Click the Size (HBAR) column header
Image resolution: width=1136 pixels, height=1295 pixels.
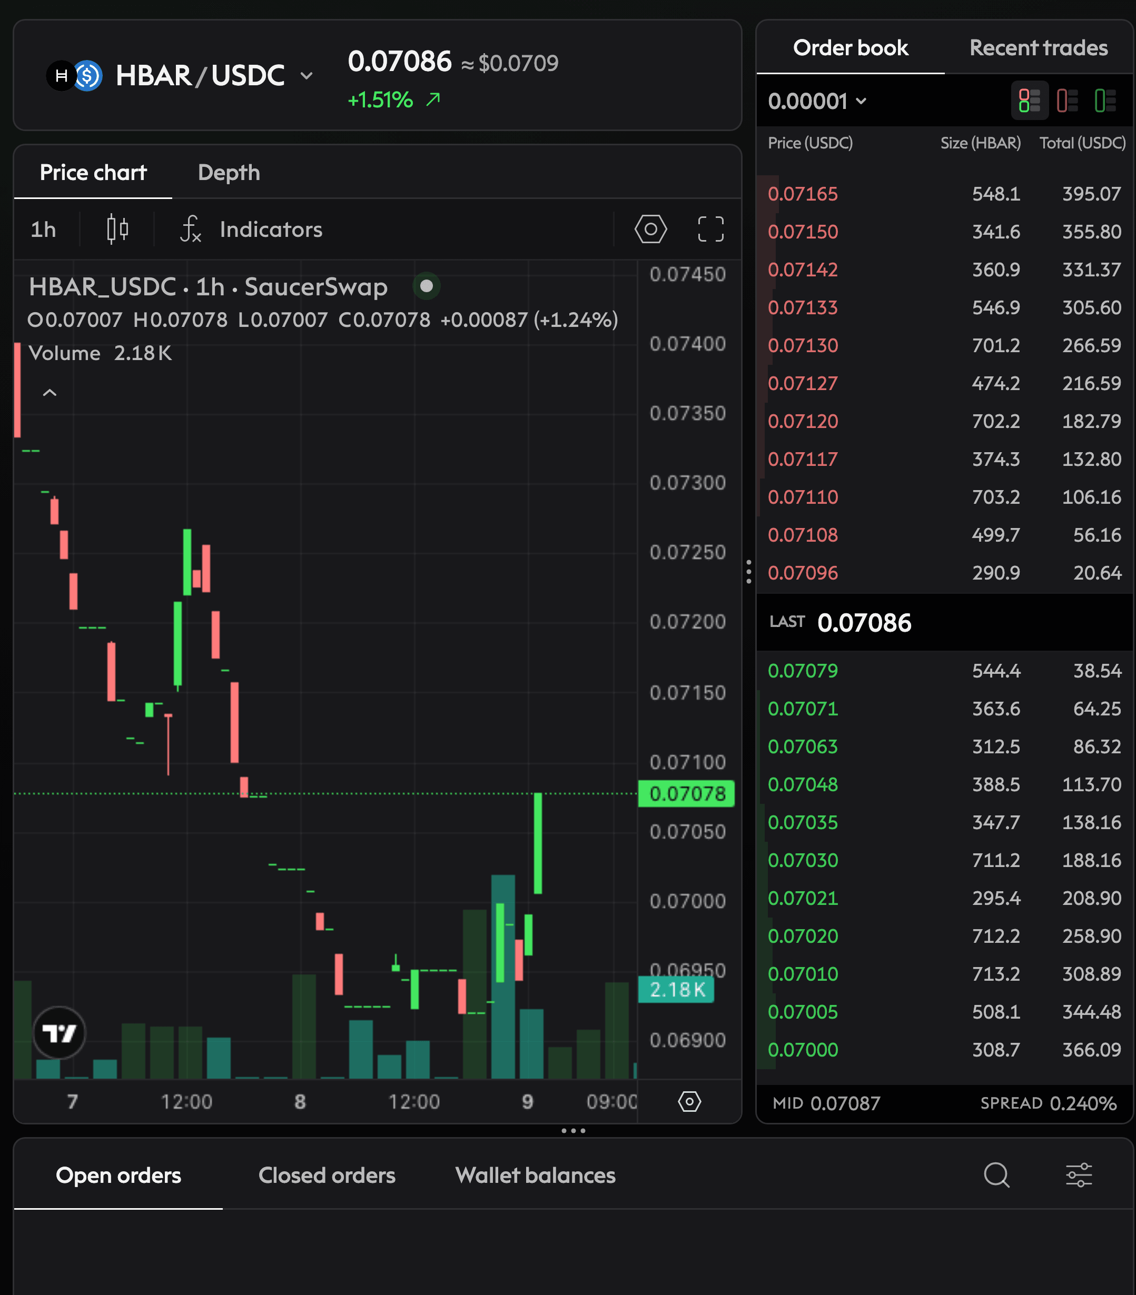click(x=980, y=143)
